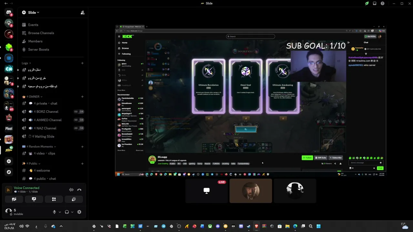413x232 pixels.
Task: Create channel in Random Moments with plus
Action: (x=82, y=147)
